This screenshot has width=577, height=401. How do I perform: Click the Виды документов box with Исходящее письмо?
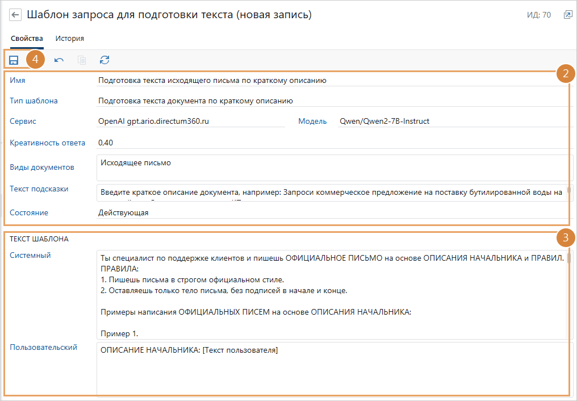click(x=335, y=168)
